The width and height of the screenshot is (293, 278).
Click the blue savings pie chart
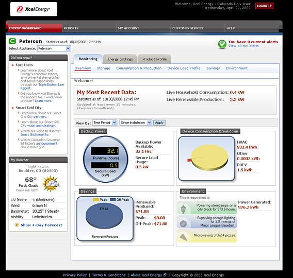tap(104, 216)
